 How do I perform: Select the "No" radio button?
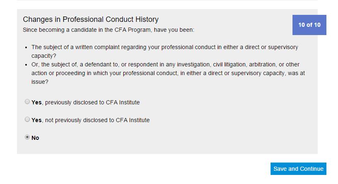pyautogui.click(x=27, y=137)
